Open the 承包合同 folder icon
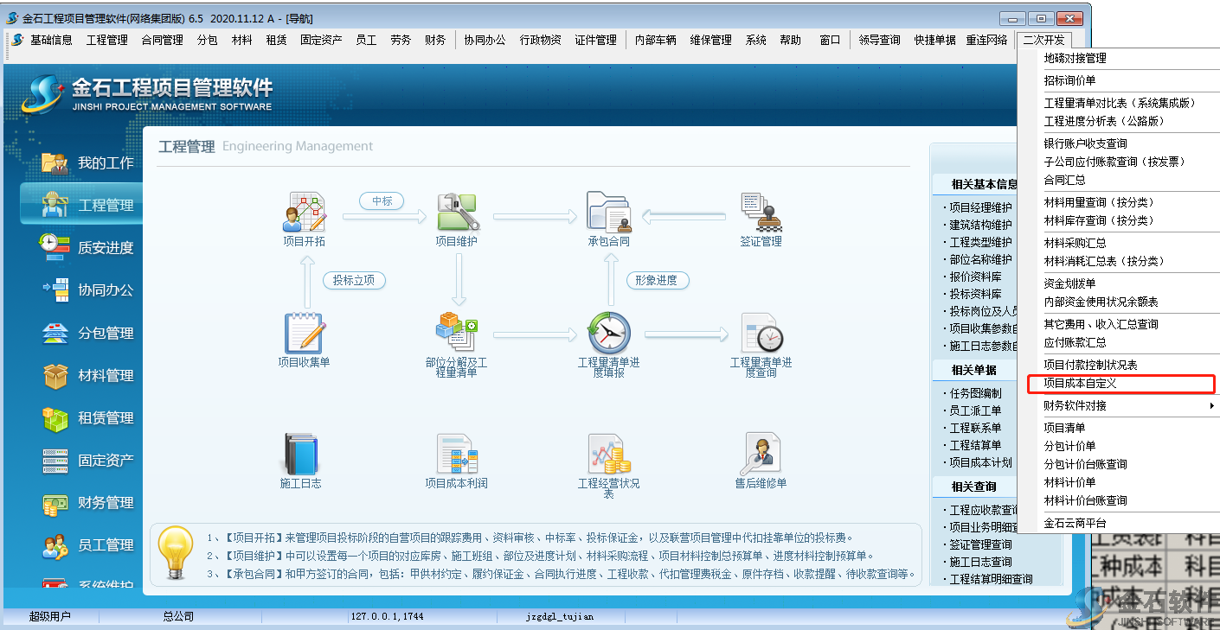 coord(608,213)
